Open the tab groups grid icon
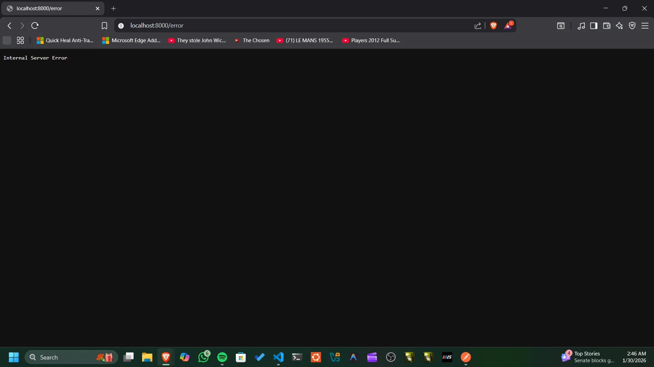Screen dimensions: 654x367 pos(20,40)
